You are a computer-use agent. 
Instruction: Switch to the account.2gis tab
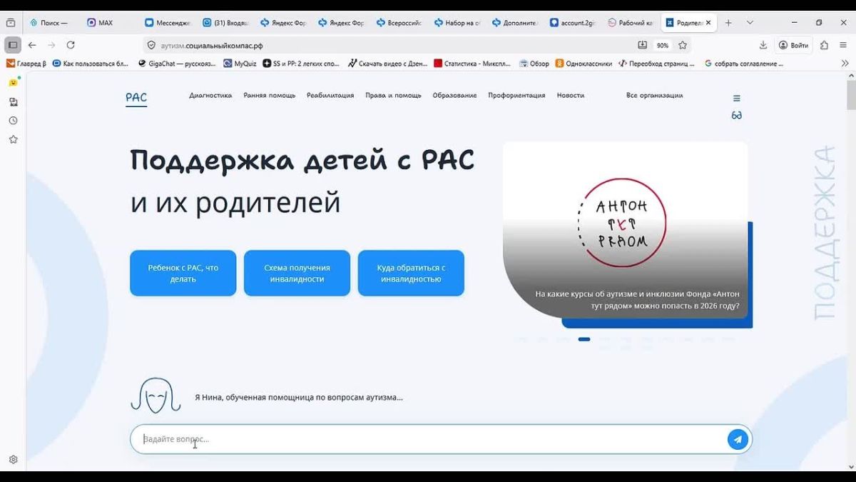click(x=572, y=23)
